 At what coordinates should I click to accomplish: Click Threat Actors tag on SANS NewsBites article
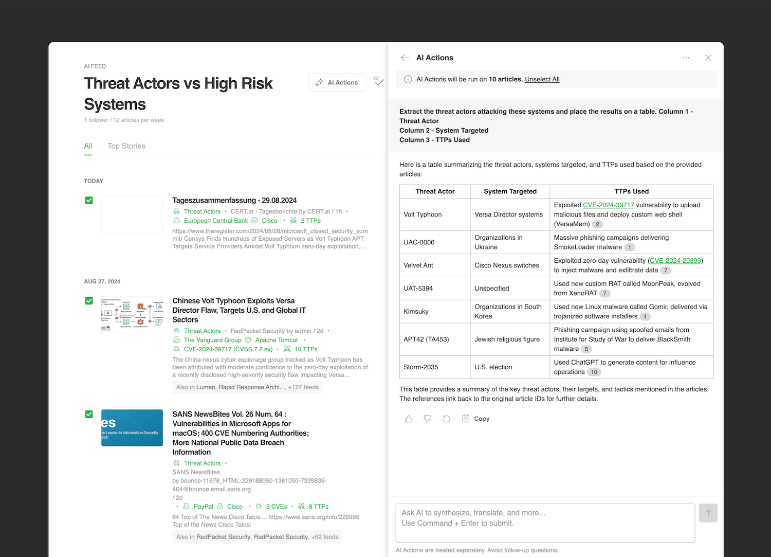[x=202, y=463]
